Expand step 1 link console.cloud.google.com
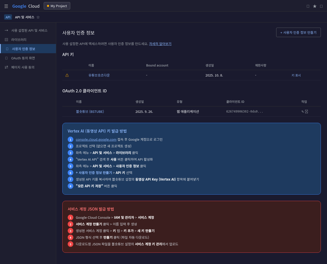The image size is (327, 264). pos(96,139)
